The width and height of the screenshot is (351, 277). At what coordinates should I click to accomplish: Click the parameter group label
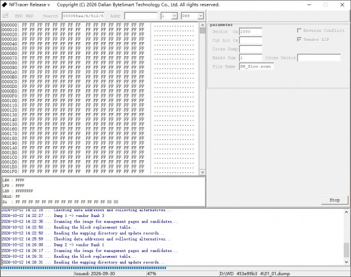221,25
